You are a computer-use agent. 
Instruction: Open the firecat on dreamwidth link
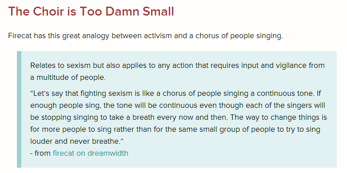[x=91, y=153]
